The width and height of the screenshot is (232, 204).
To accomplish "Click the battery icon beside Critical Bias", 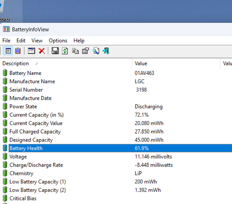I will pyautogui.click(x=5, y=198).
